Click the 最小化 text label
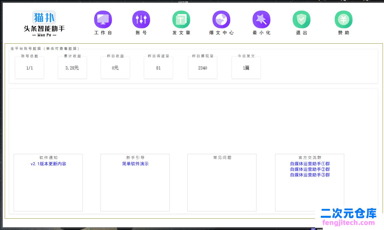This screenshot has height=230, width=384. tap(261, 32)
